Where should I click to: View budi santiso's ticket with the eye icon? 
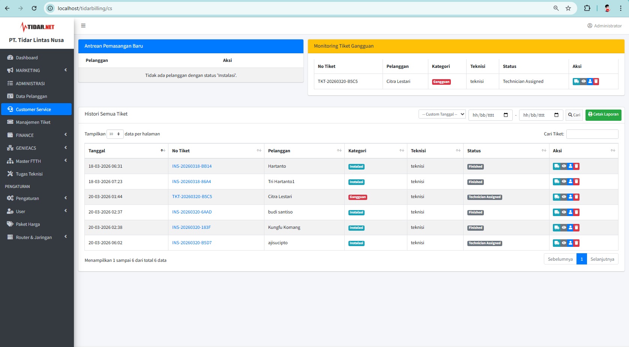(x=564, y=212)
